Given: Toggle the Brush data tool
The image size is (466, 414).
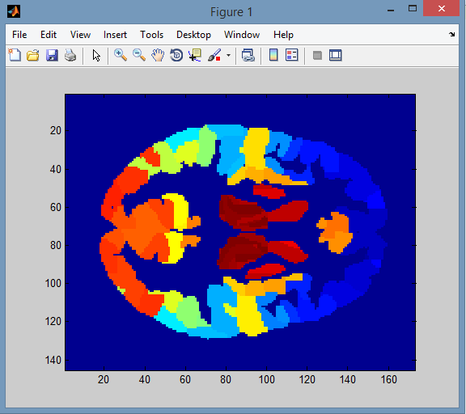Looking at the screenshot, I should pos(214,55).
